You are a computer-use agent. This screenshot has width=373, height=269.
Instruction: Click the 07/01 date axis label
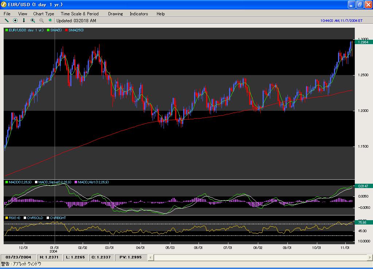point(228,247)
